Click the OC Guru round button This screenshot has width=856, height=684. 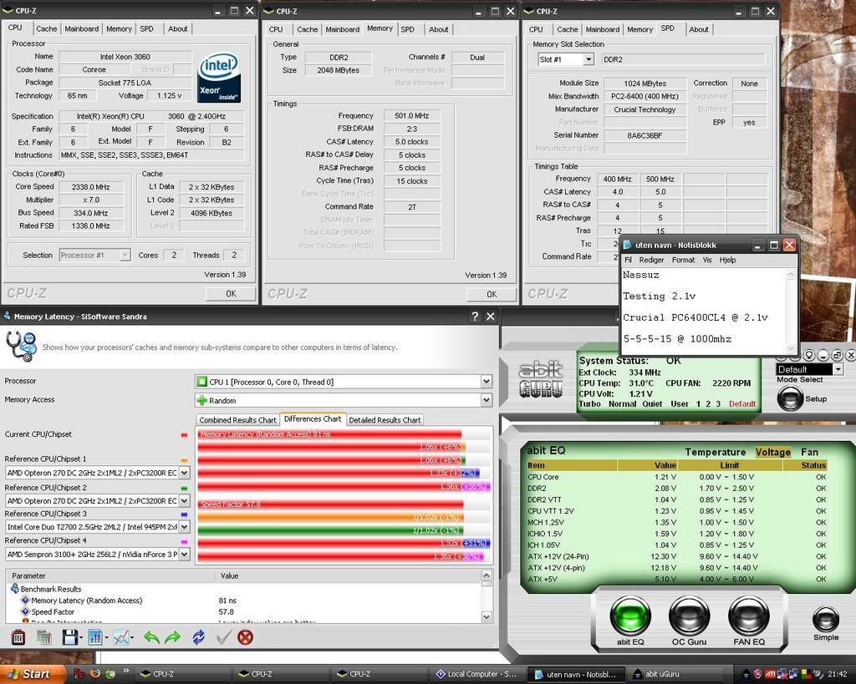[x=689, y=616]
